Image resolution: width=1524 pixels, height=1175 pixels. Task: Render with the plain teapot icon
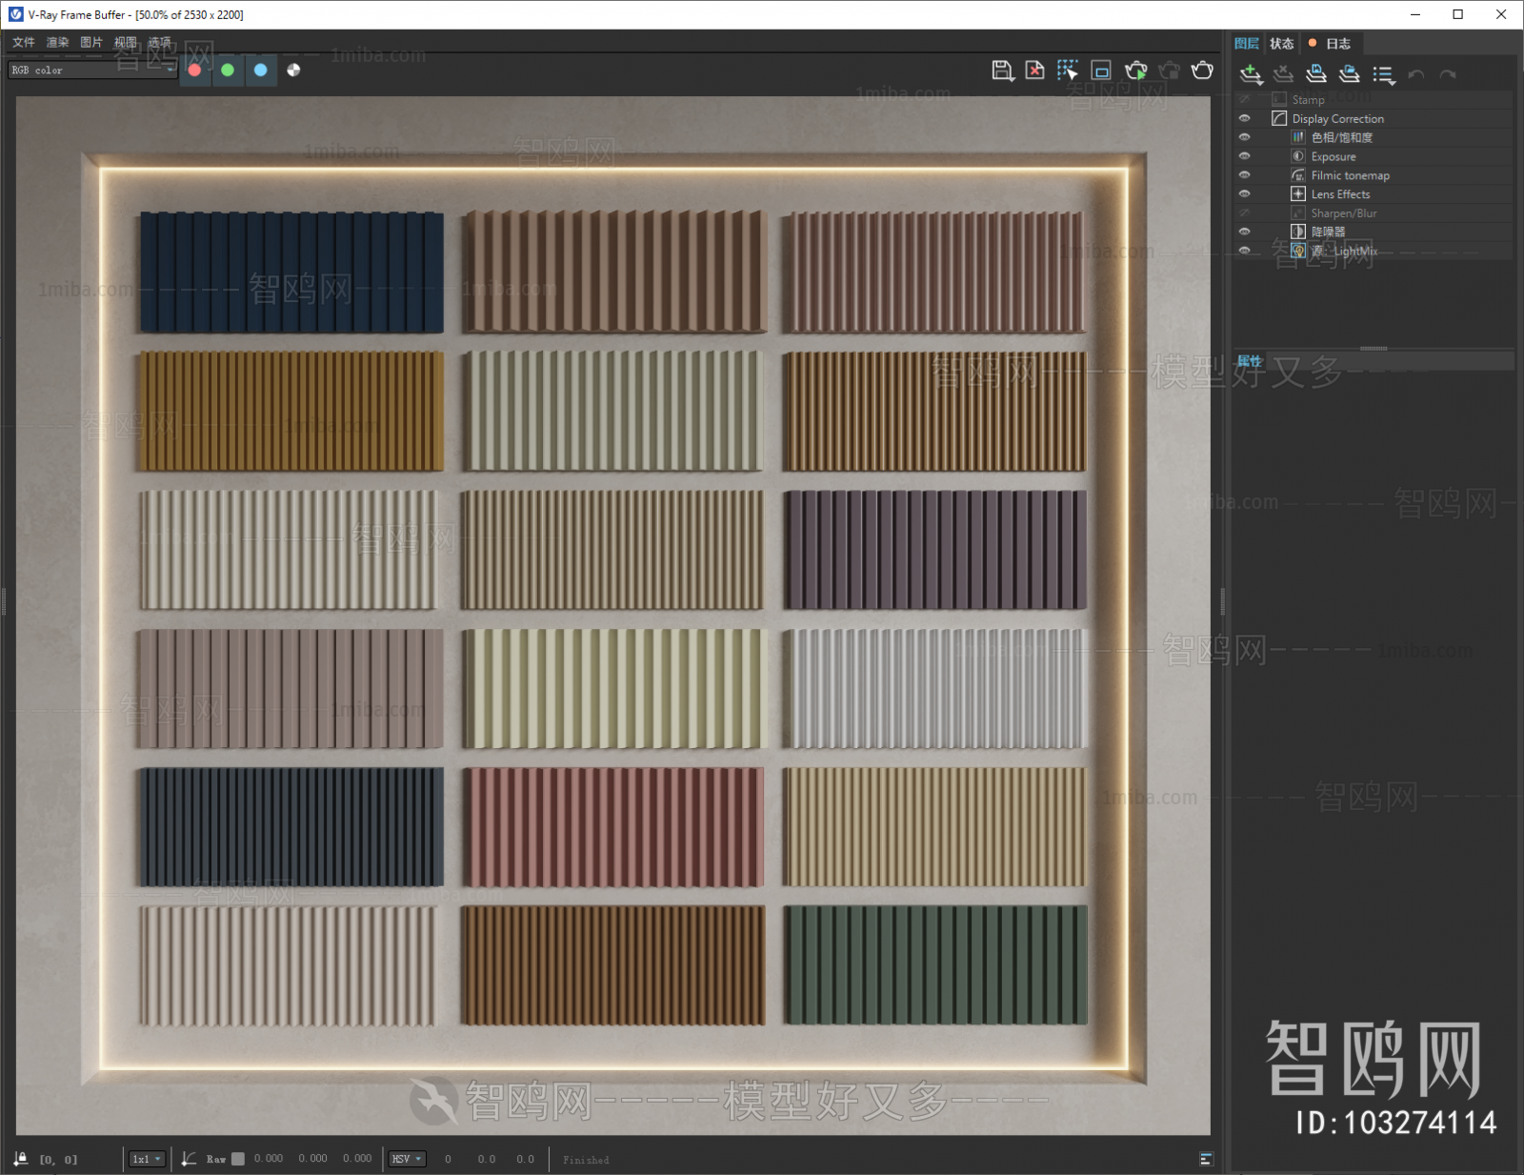tap(1202, 71)
